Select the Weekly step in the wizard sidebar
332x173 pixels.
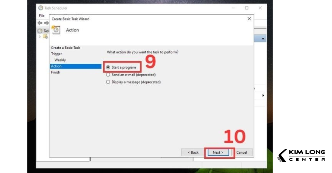tap(60, 60)
